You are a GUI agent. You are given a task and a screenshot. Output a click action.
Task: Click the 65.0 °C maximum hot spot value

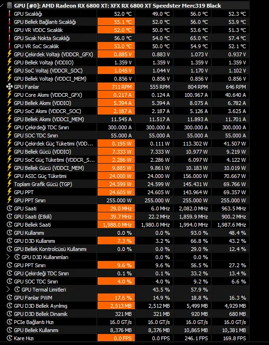point(199,38)
